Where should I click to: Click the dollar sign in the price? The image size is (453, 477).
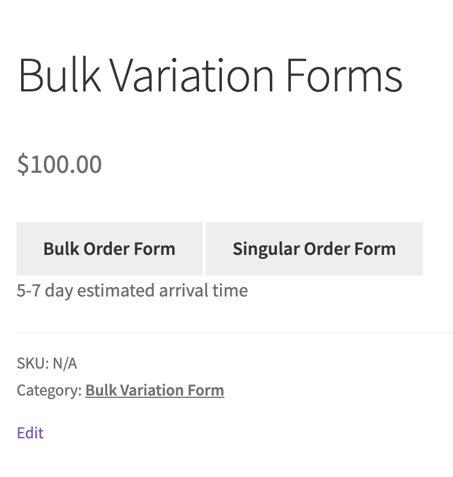[x=22, y=164]
